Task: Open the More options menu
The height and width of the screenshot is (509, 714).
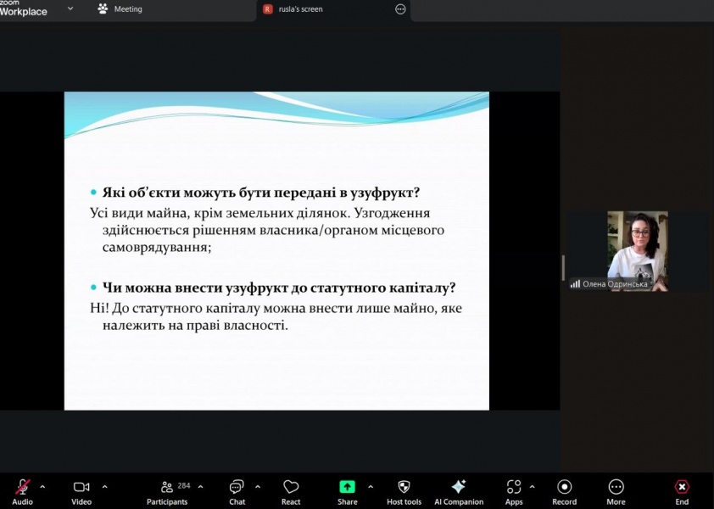Action: tap(616, 487)
